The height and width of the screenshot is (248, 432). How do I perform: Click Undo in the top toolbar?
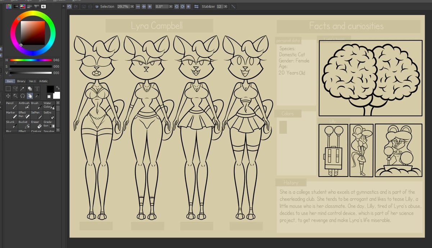click(x=69, y=6)
